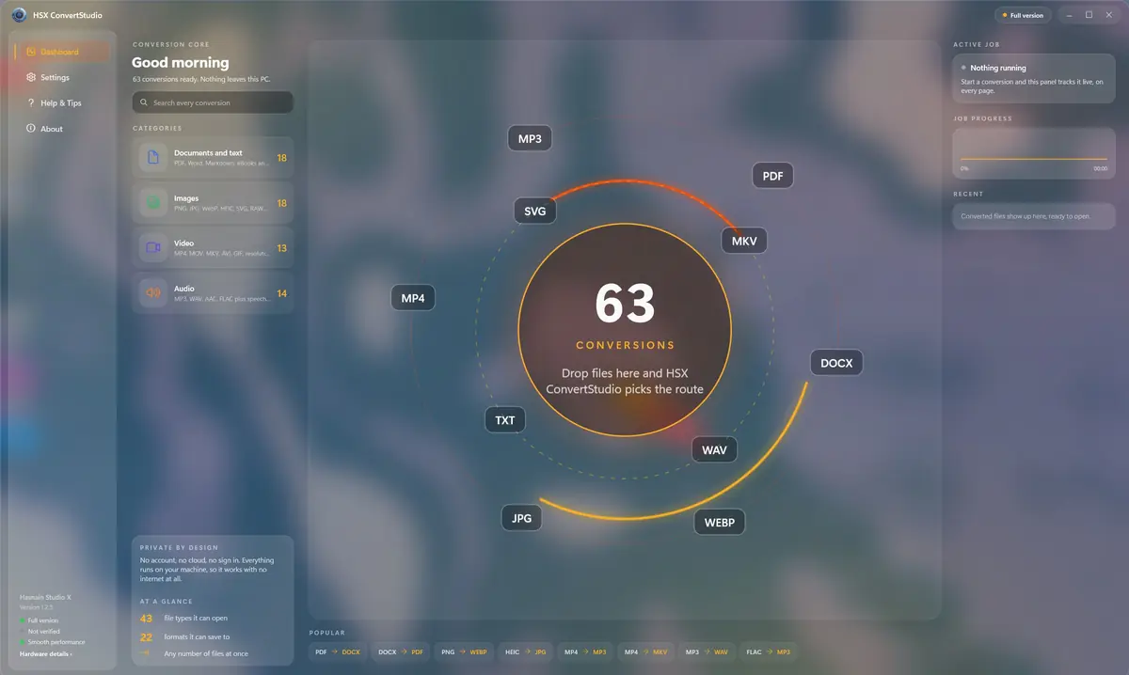Select the MP4 format bubble
The image size is (1129, 675).
click(x=413, y=298)
